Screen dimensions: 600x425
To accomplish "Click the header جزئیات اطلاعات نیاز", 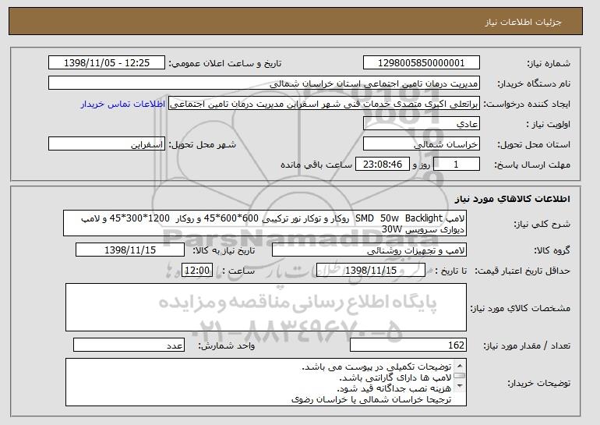I will pyautogui.click(x=523, y=22).
